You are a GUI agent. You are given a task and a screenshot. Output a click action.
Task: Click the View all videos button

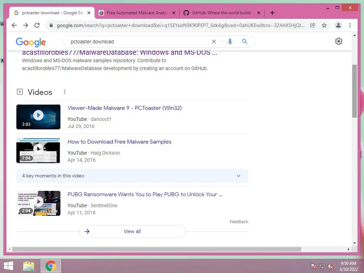click(x=132, y=231)
